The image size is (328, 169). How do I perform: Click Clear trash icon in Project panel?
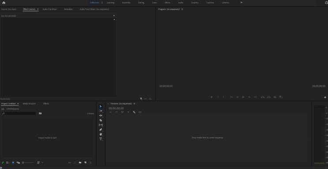click(90, 162)
